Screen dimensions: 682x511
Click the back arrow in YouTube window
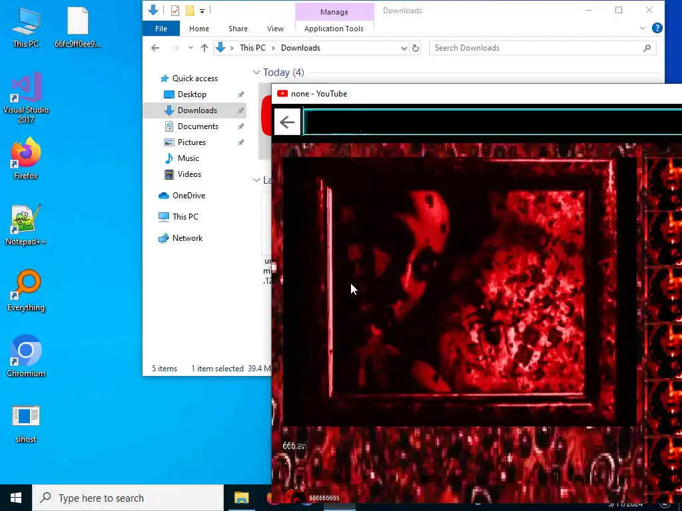[x=287, y=122]
